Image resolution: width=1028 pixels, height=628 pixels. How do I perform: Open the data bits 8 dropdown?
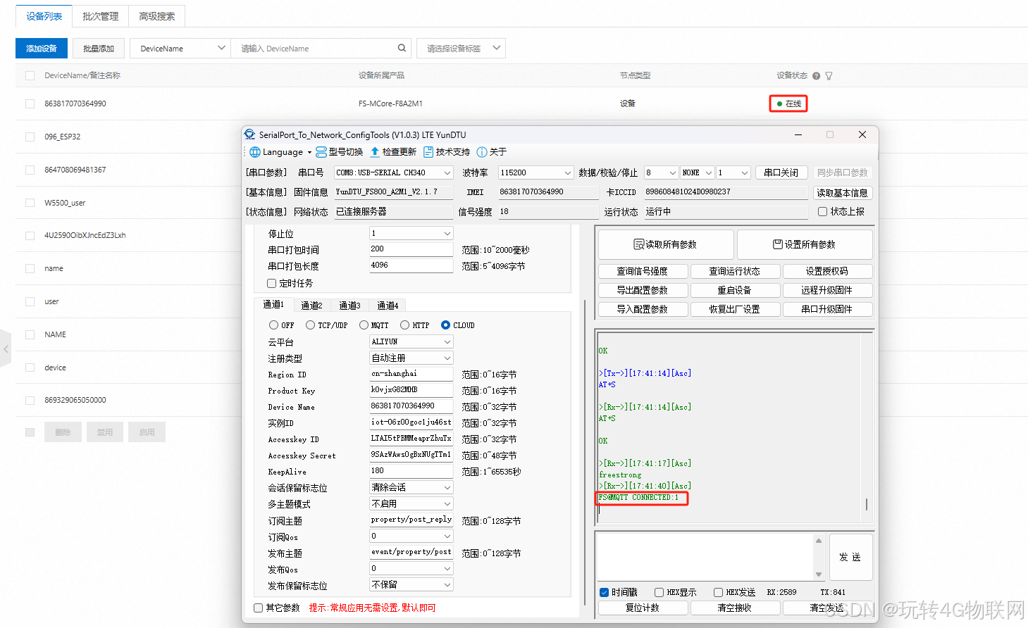[661, 172]
